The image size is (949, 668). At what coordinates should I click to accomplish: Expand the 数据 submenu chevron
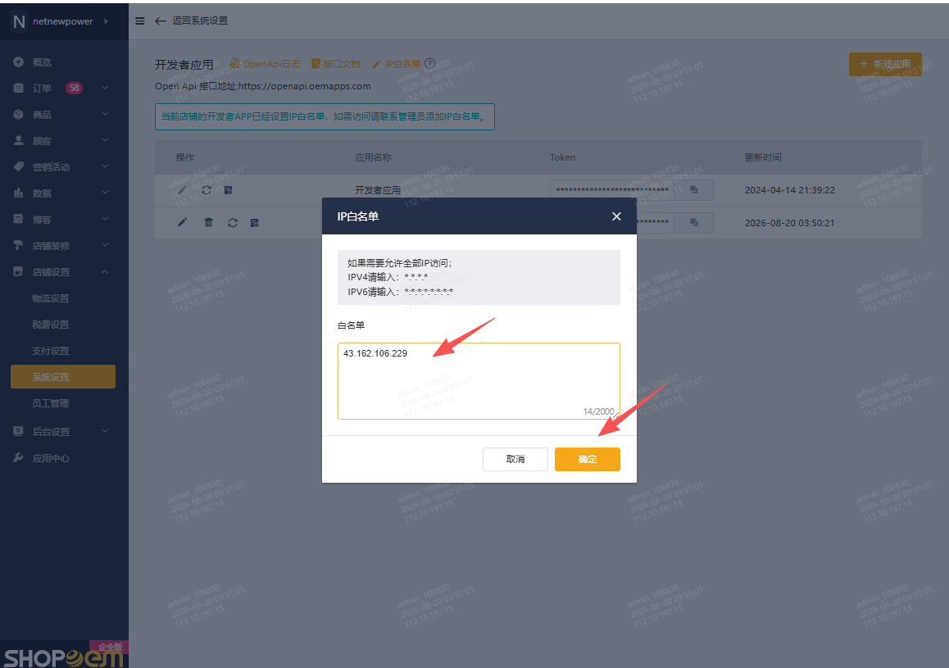[106, 193]
